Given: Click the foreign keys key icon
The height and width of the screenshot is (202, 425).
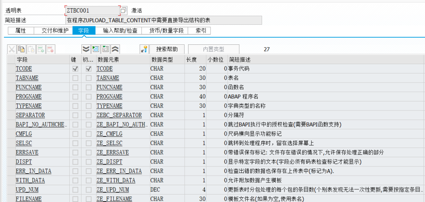Looking at the screenshot, I should tap(144, 49).
